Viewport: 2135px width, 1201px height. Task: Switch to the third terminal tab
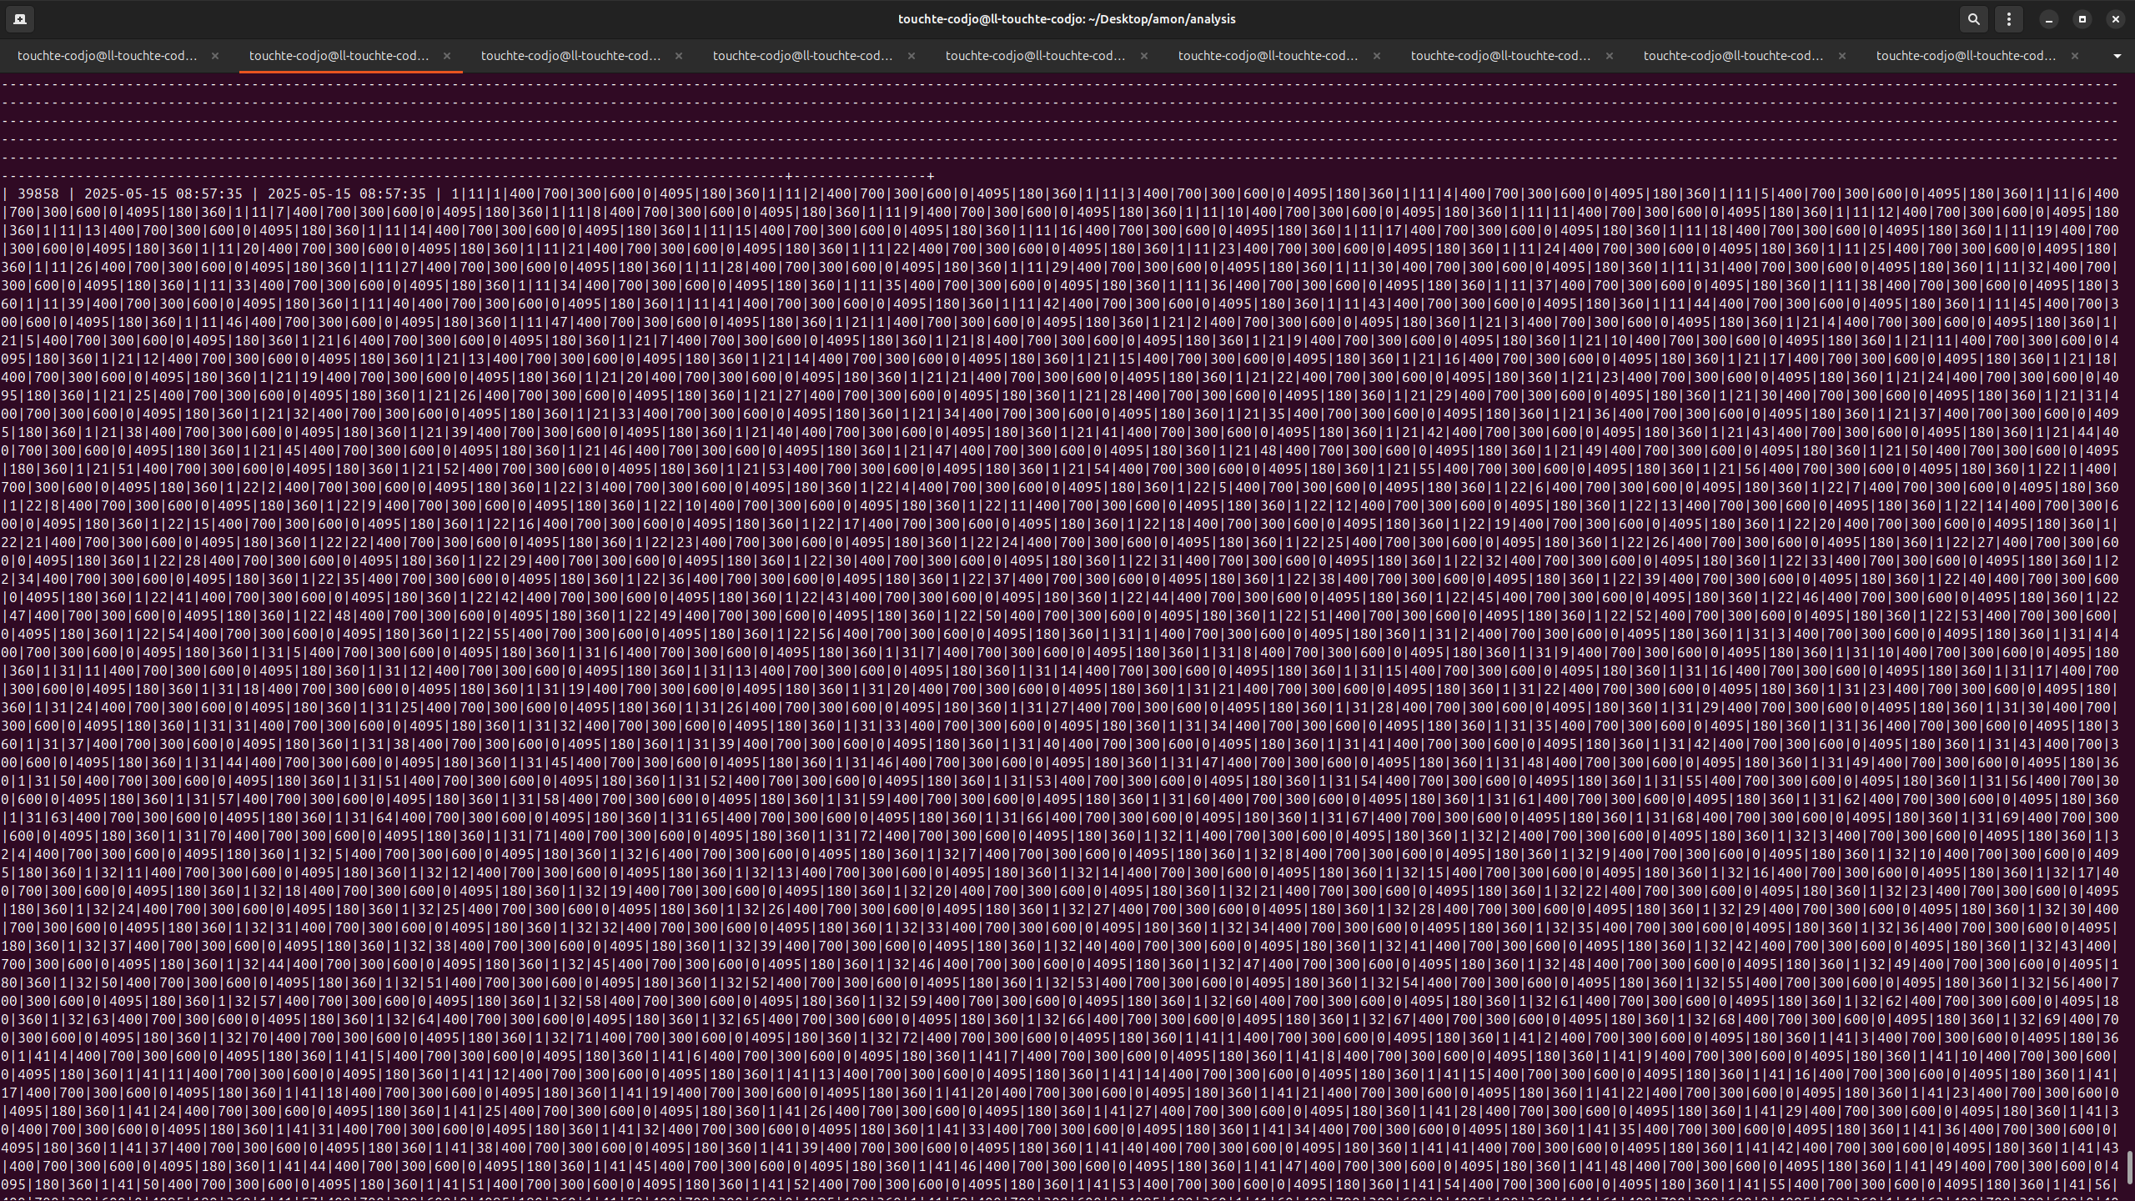point(570,56)
